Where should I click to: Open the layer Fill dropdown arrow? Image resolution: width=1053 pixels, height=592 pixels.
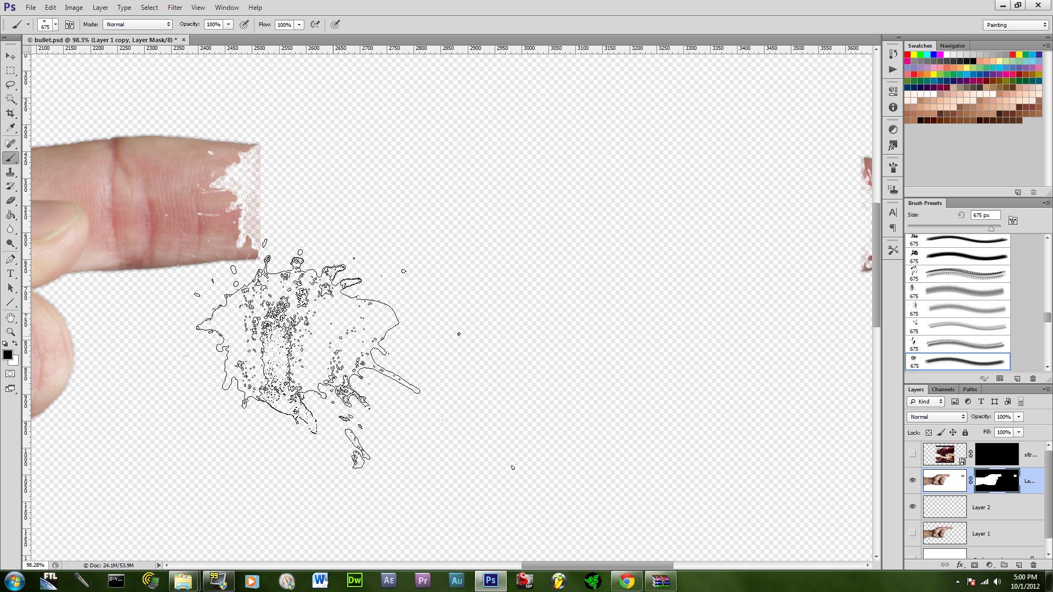tap(1019, 432)
